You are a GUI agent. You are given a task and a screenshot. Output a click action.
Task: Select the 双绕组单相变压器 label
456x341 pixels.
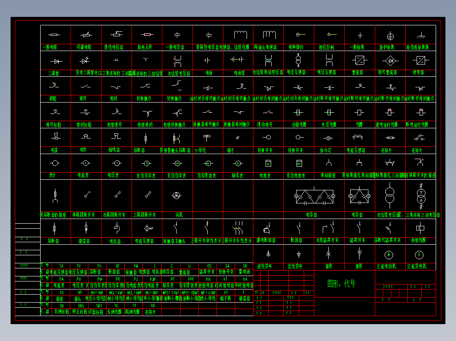(x=268, y=72)
